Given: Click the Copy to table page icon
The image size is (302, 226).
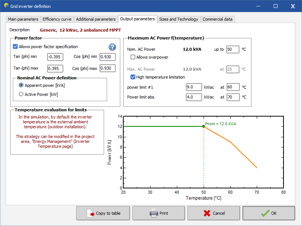Looking at the screenshot, I should point(90,213).
